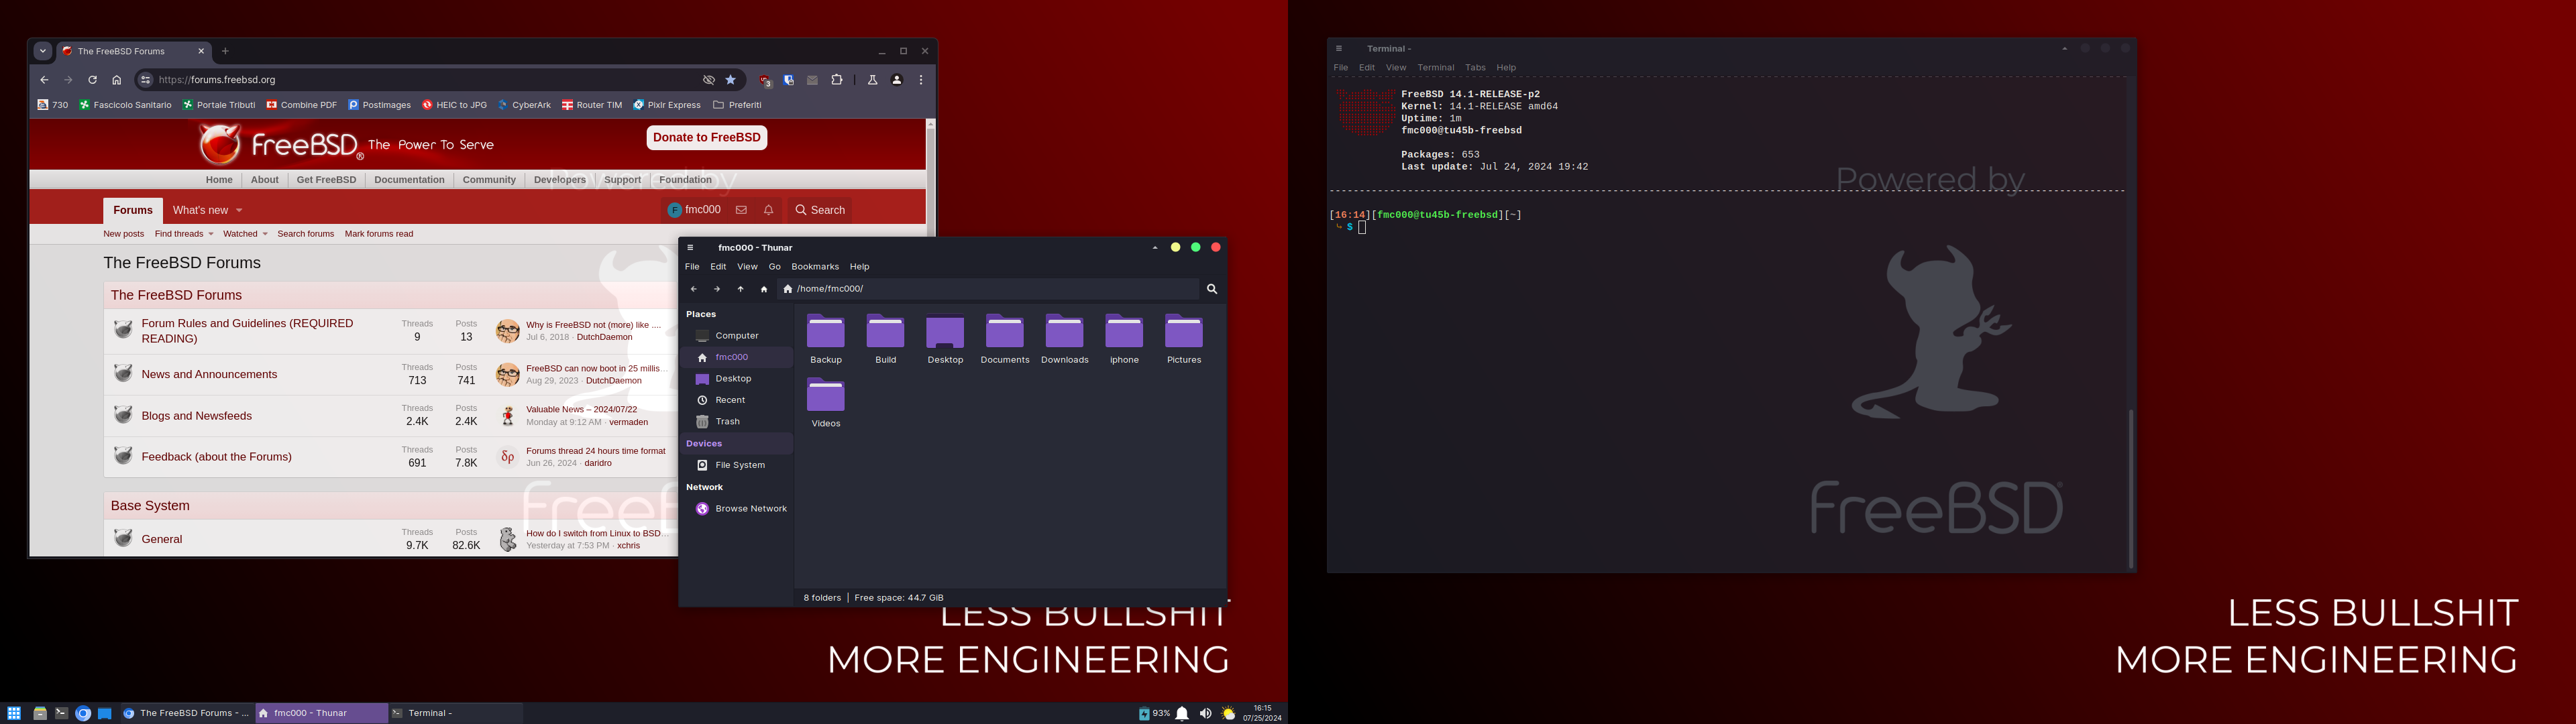Click the Mark forums read link

point(379,234)
